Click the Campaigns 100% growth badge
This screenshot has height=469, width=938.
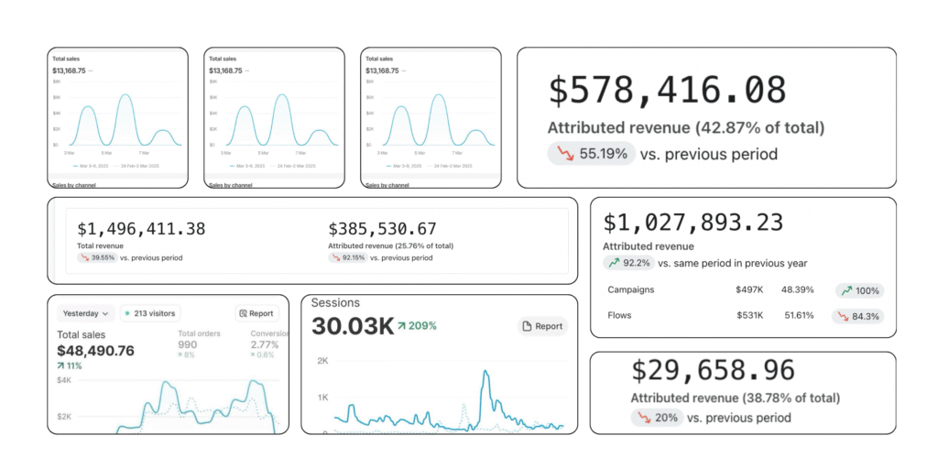point(860,290)
